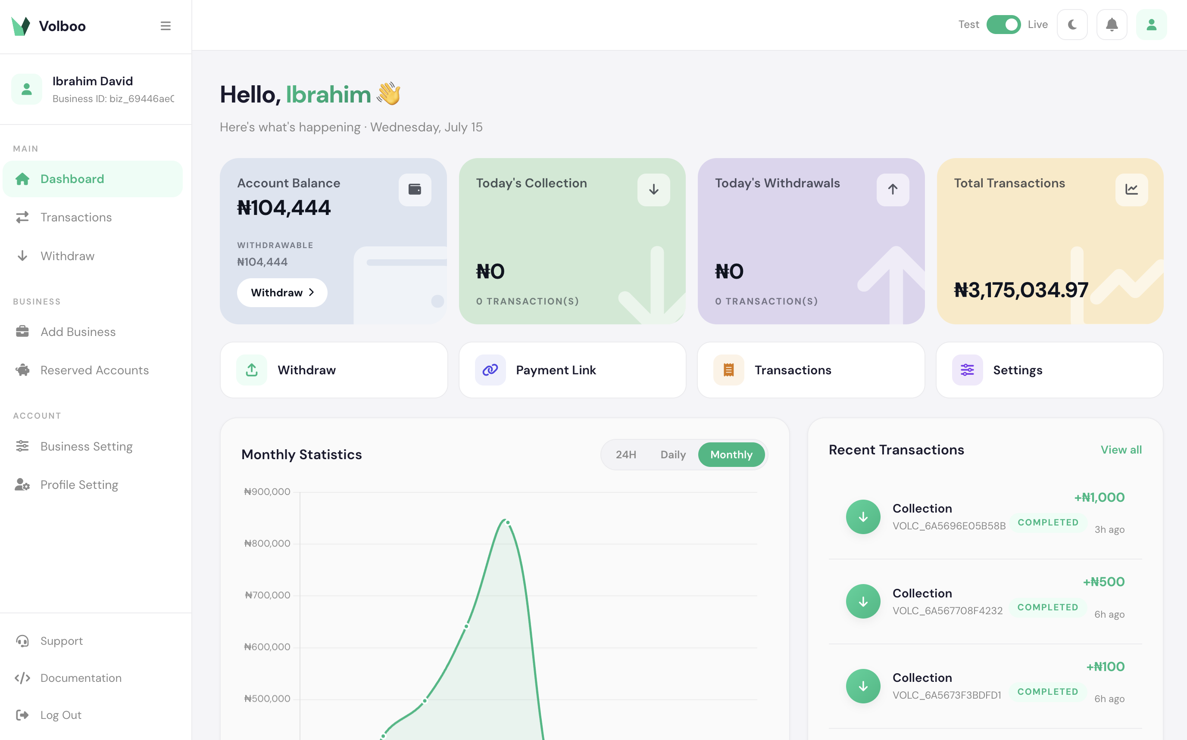Viewport: 1187px width, 740px height.
Task: Click the receipt icon on the Transactions card
Action: pos(729,370)
